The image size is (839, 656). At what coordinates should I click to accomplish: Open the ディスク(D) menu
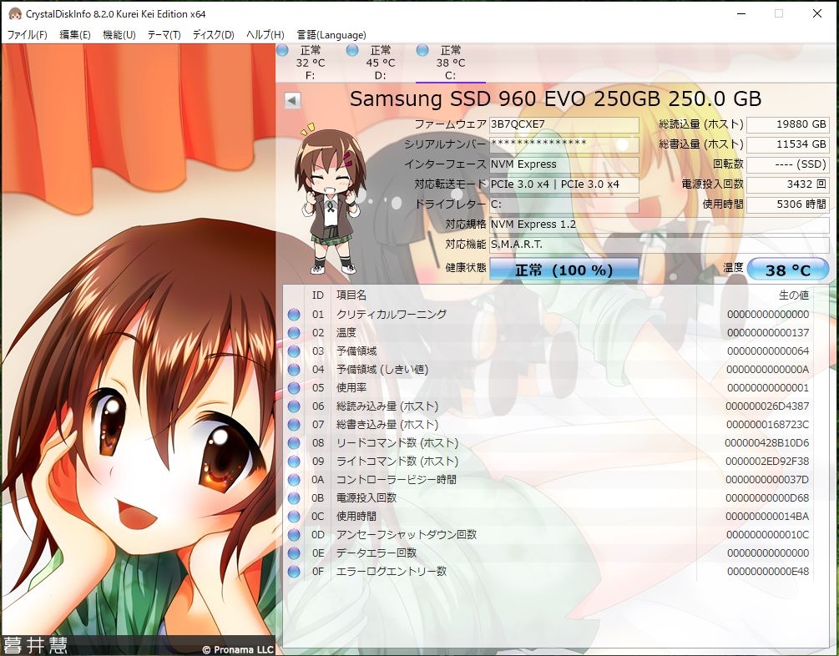tap(214, 35)
